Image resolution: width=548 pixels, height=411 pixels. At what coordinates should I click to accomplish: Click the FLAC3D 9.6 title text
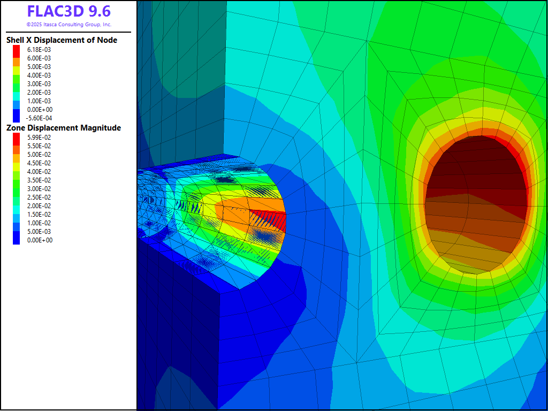coord(68,11)
